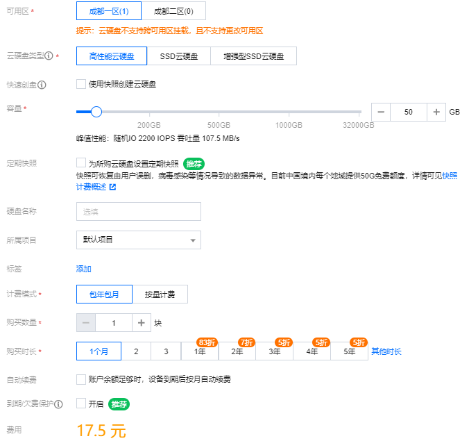
Task: Increase capacity with the plus button
Action: click(436, 112)
